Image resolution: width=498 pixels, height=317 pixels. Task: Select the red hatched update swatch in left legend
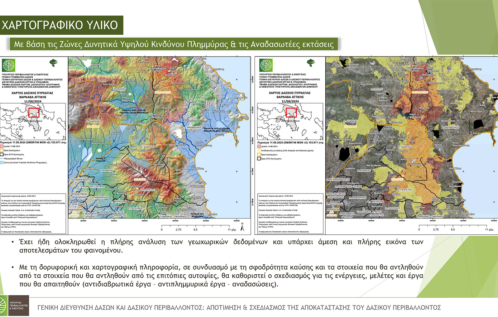click(x=2, y=147)
